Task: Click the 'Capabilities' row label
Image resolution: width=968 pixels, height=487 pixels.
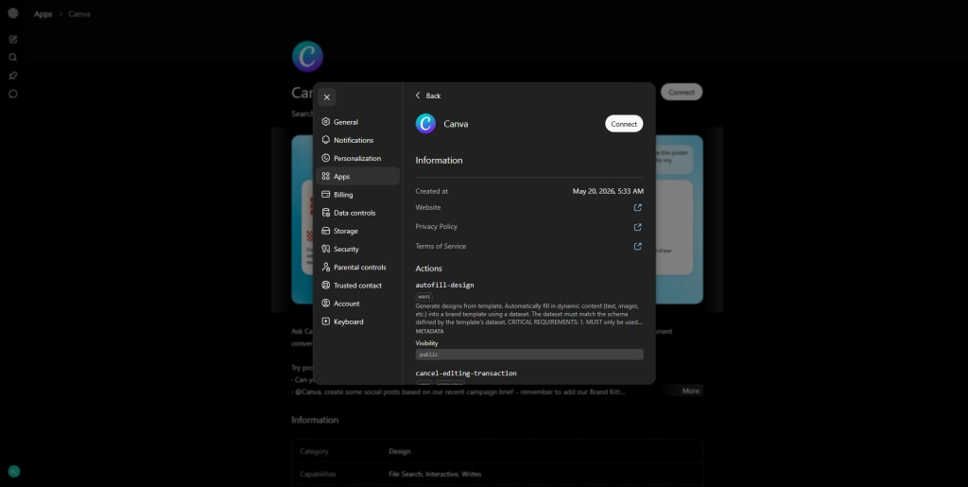Action: click(x=318, y=474)
